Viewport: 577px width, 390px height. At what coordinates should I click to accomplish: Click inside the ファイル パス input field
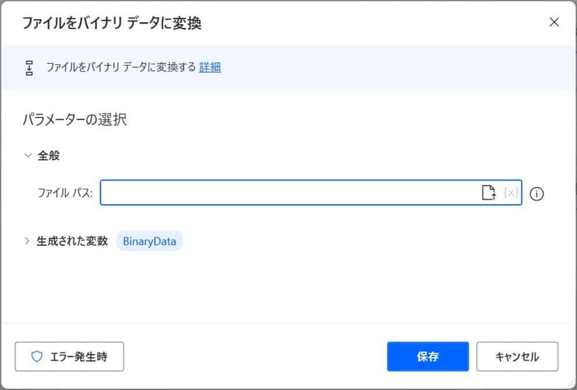[x=288, y=192]
